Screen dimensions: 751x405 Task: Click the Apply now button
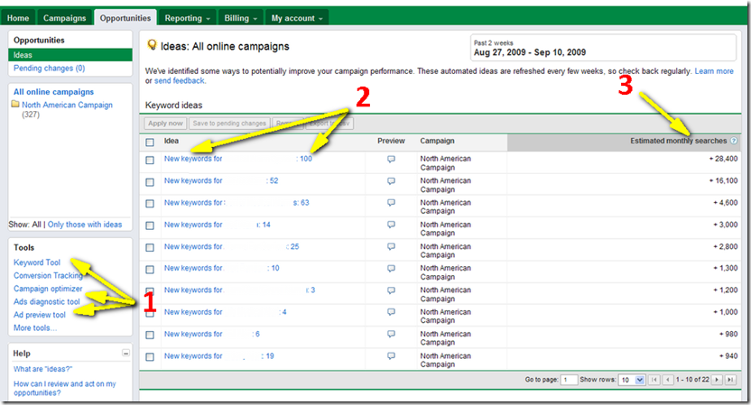(x=165, y=124)
